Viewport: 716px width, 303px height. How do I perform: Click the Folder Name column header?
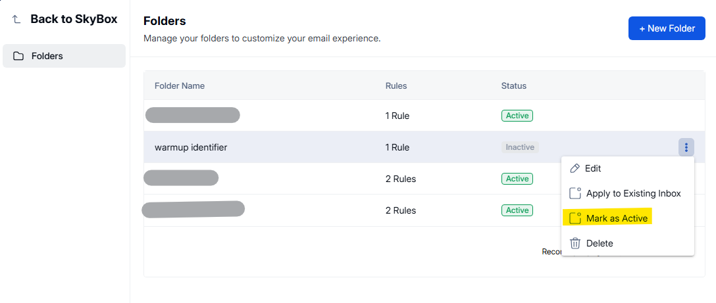(x=180, y=85)
